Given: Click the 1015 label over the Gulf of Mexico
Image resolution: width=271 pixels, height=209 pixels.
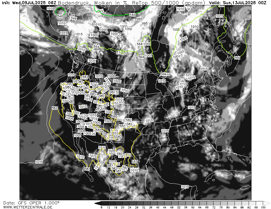Looking at the screenshot, I should [x=185, y=187].
